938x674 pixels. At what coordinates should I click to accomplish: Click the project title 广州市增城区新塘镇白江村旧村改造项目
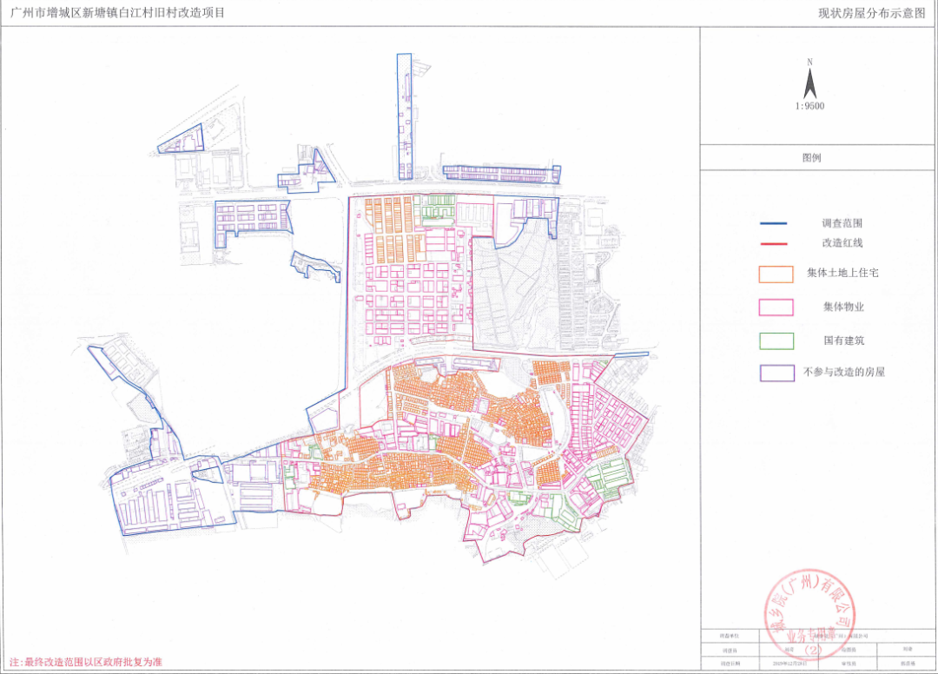[x=118, y=12]
